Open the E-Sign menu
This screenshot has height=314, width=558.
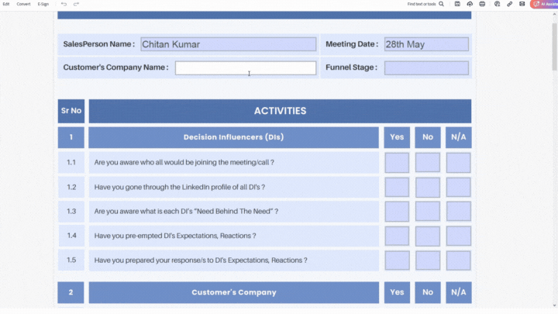pyautogui.click(x=43, y=4)
